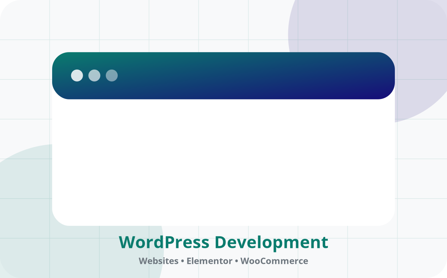Click the middle dot in window header
447x278 pixels.
[x=94, y=76]
